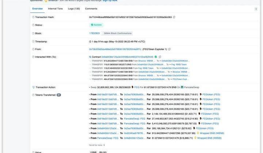
Task: Click 116.81380935915832573 BNB transfer amount
Action: (x=117, y=65)
